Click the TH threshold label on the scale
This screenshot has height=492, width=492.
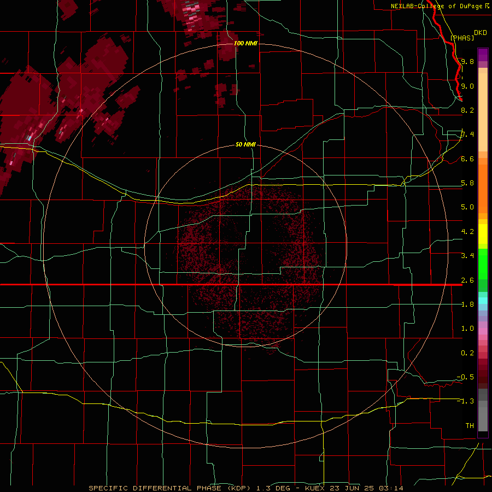coord(470,426)
